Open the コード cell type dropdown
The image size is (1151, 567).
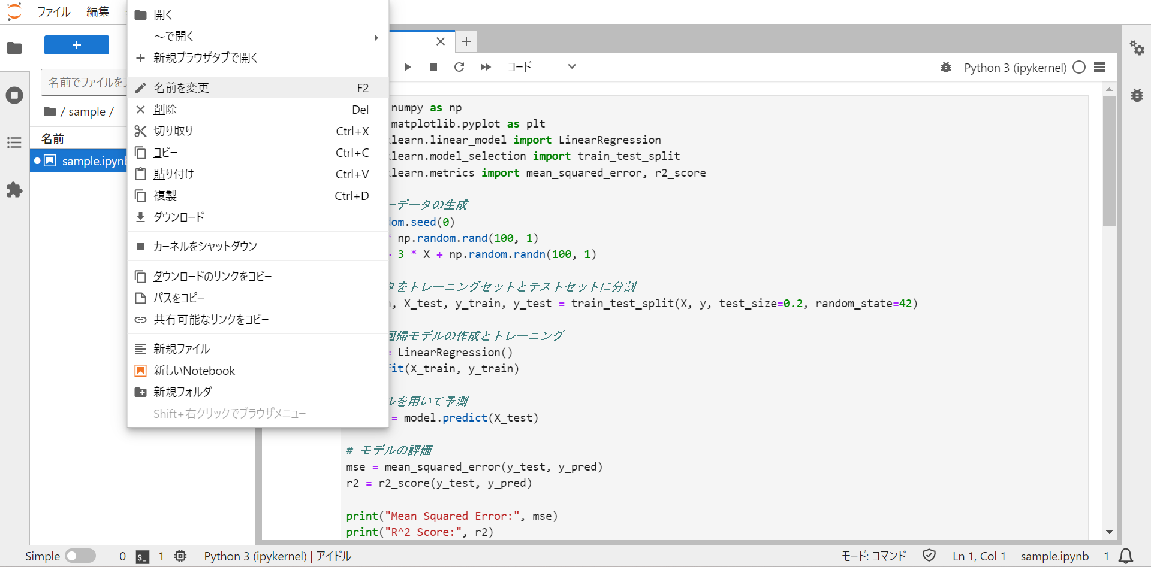click(543, 67)
